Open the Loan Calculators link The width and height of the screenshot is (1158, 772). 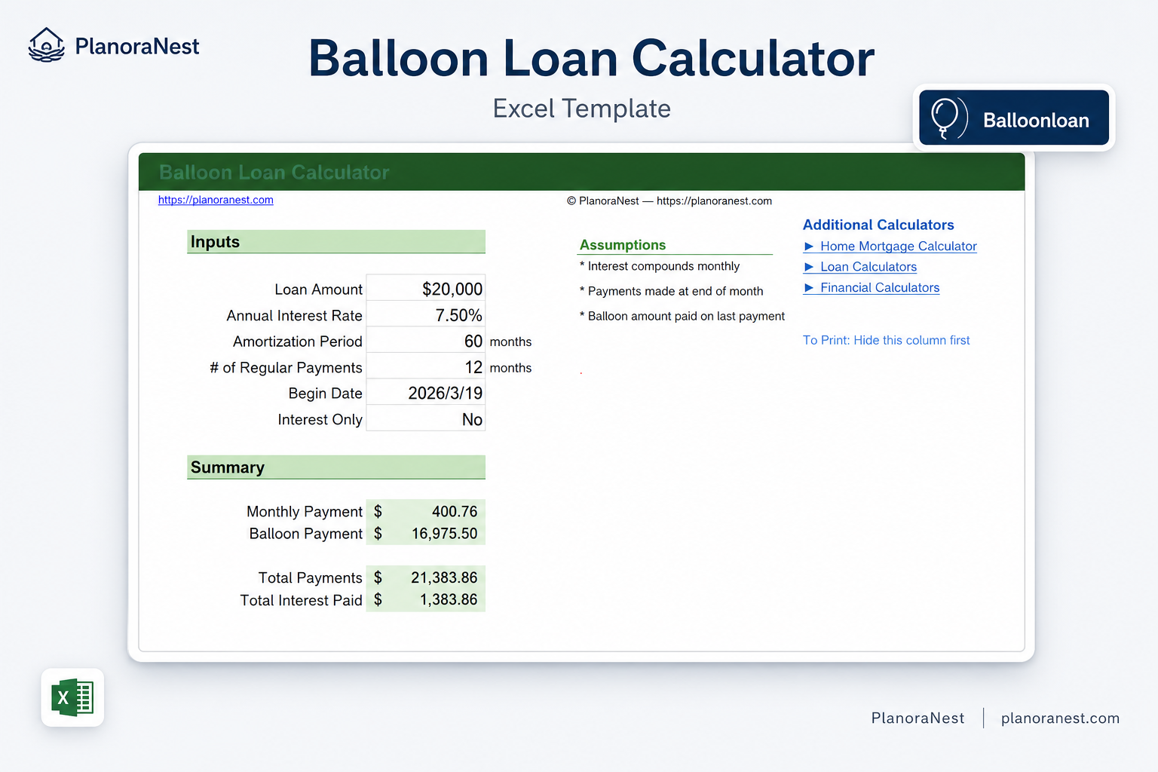(x=868, y=267)
